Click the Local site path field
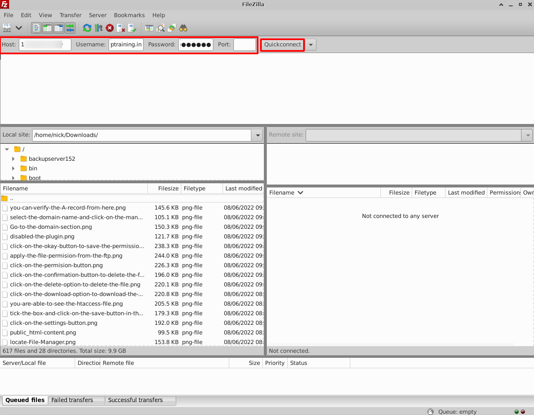The width and height of the screenshot is (534, 415). tap(142, 135)
